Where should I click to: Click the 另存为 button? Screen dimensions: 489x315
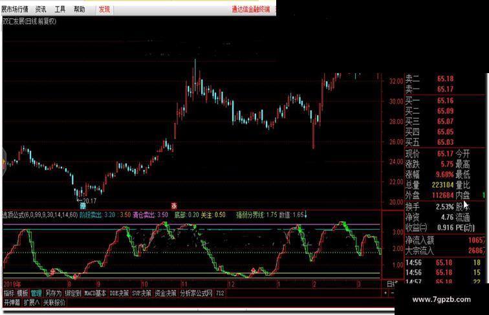point(53,293)
